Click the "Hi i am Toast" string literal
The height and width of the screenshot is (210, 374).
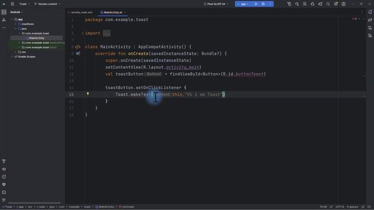[204, 94]
